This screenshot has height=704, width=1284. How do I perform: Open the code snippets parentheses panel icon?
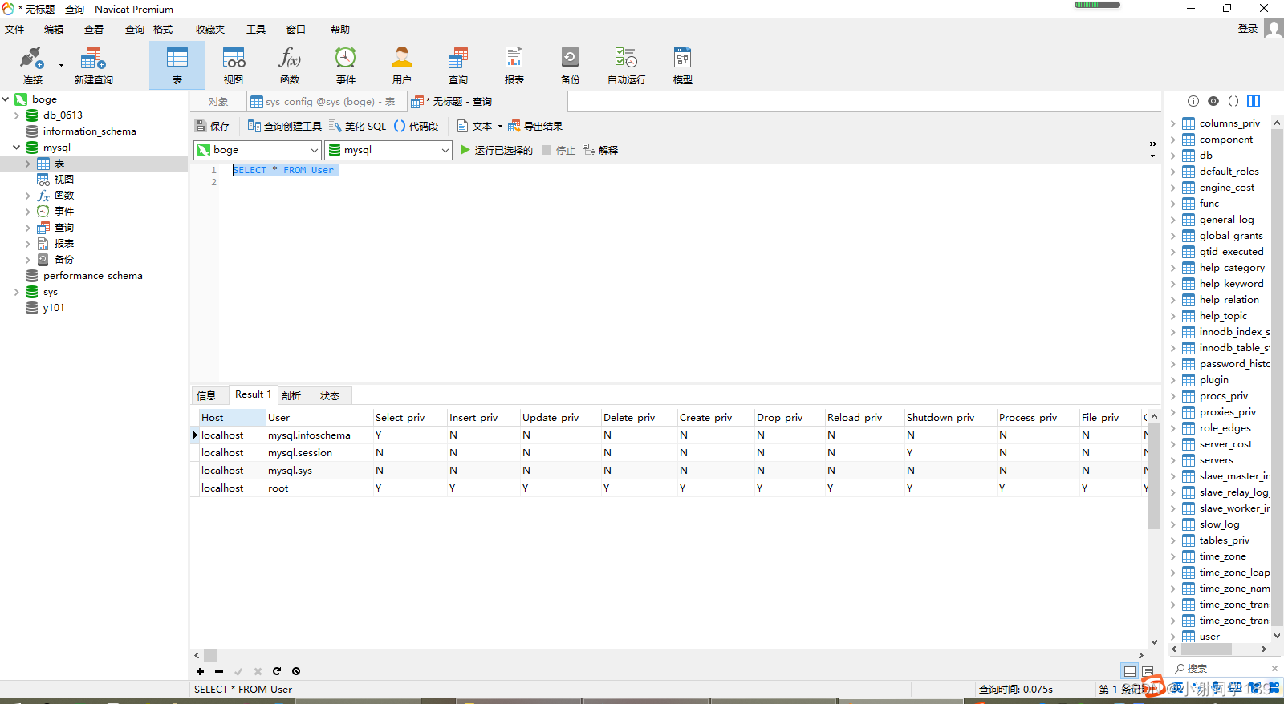point(1233,101)
